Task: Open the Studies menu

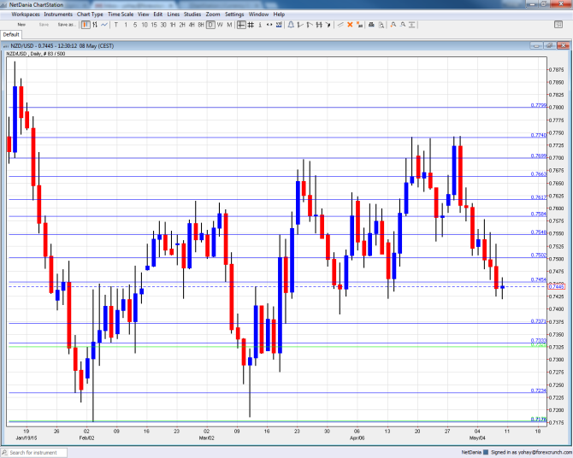Action: [192, 15]
